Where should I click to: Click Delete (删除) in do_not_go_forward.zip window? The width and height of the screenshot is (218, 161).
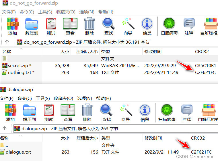click(89, 26)
